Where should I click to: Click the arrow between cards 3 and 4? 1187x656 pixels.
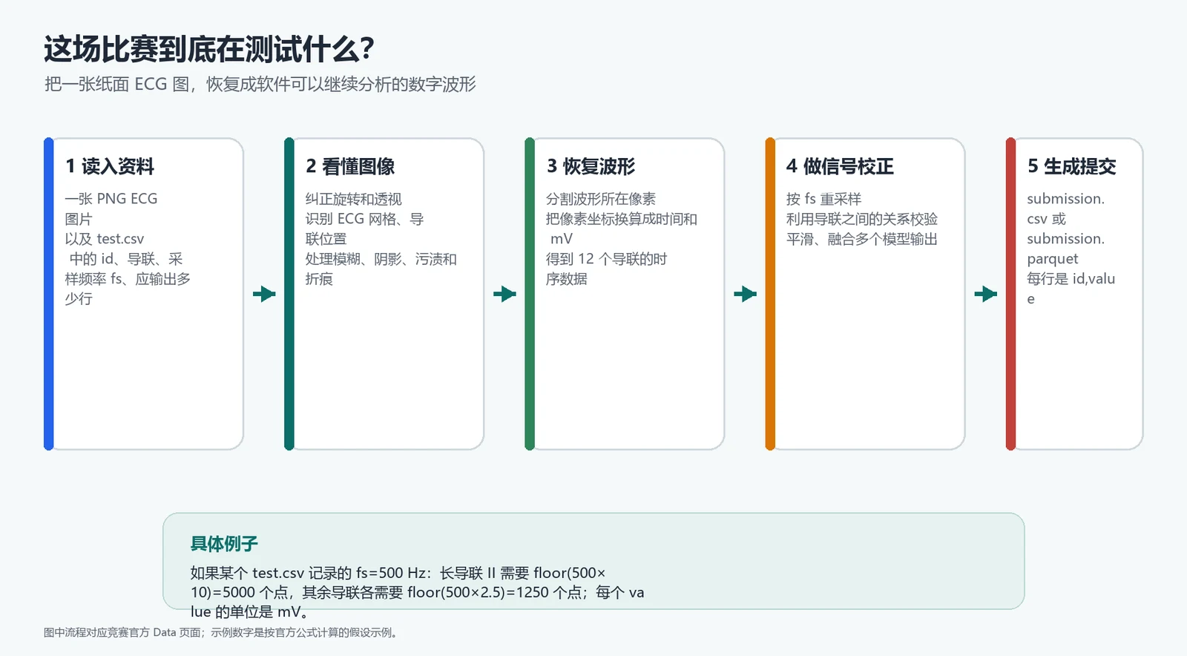click(745, 294)
